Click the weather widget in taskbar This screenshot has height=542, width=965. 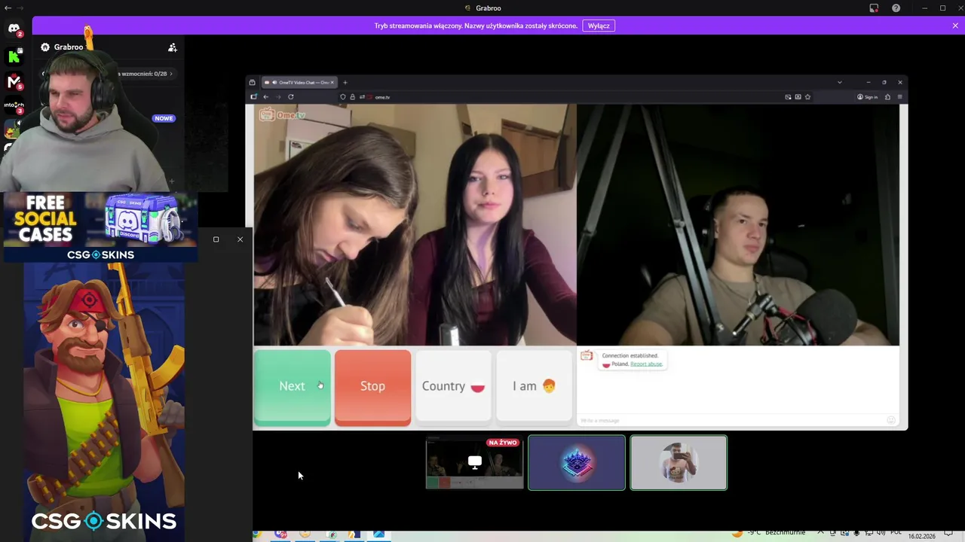point(769,533)
